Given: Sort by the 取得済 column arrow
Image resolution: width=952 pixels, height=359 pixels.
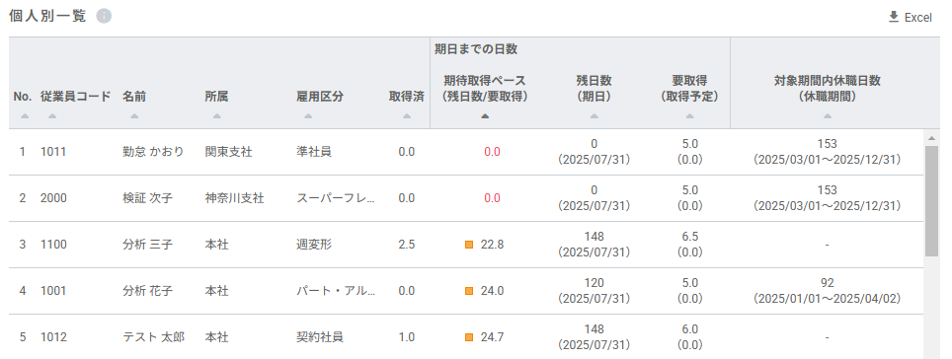Looking at the screenshot, I should (x=407, y=115).
